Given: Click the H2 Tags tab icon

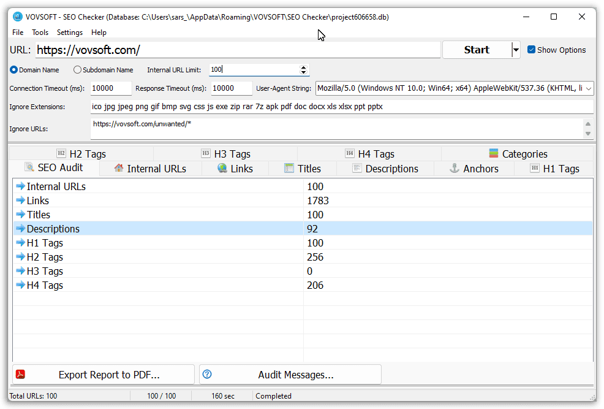Looking at the screenshot, I should pos(61,153).
